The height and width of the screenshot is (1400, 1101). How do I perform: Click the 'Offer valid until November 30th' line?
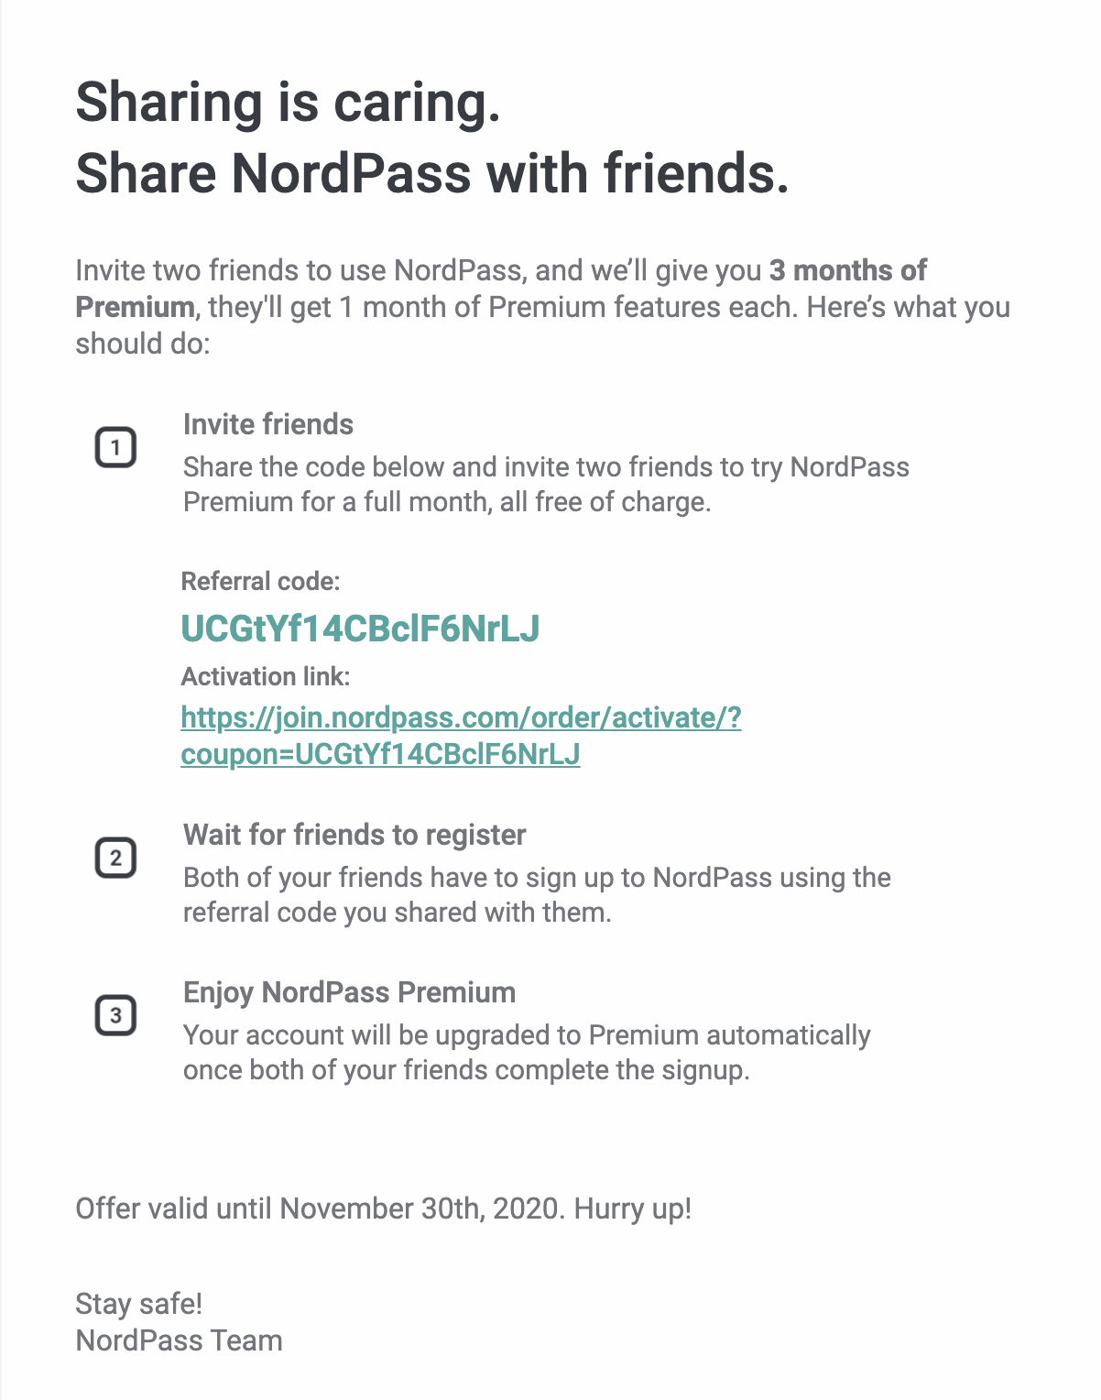[x=383, y=1209]
